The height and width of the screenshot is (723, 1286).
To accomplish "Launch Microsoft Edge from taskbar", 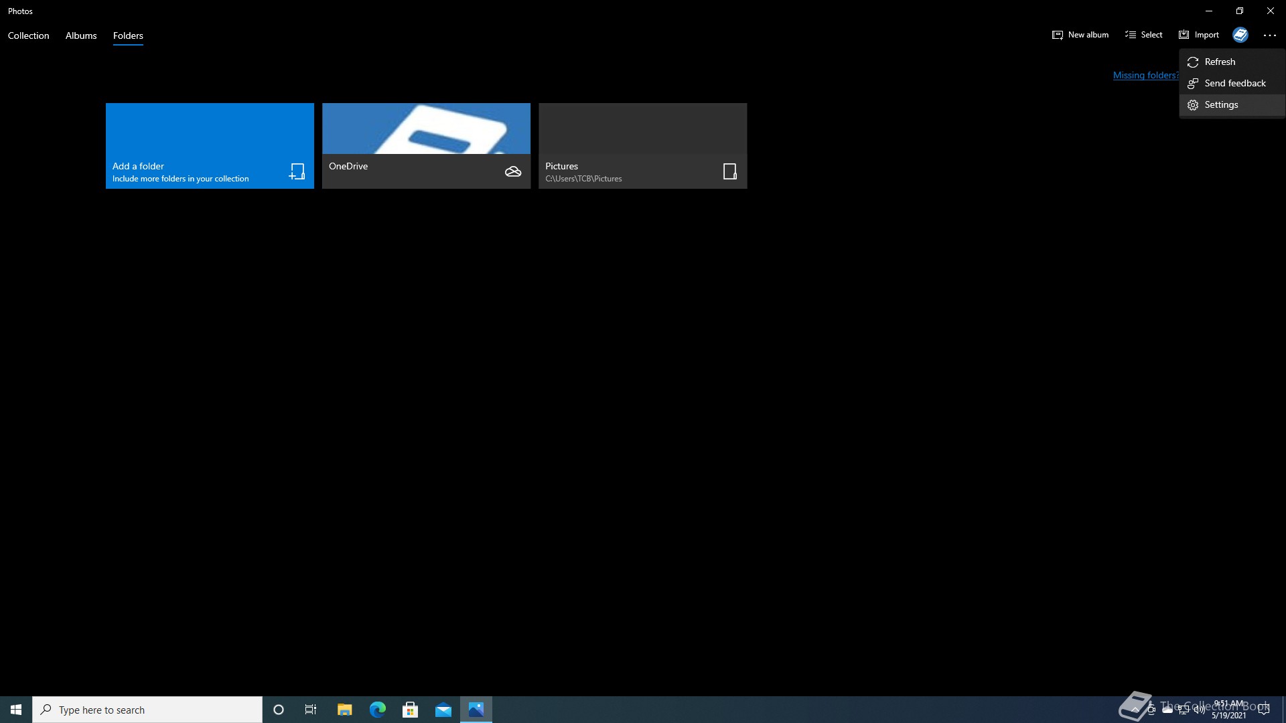I will [378, 710].
